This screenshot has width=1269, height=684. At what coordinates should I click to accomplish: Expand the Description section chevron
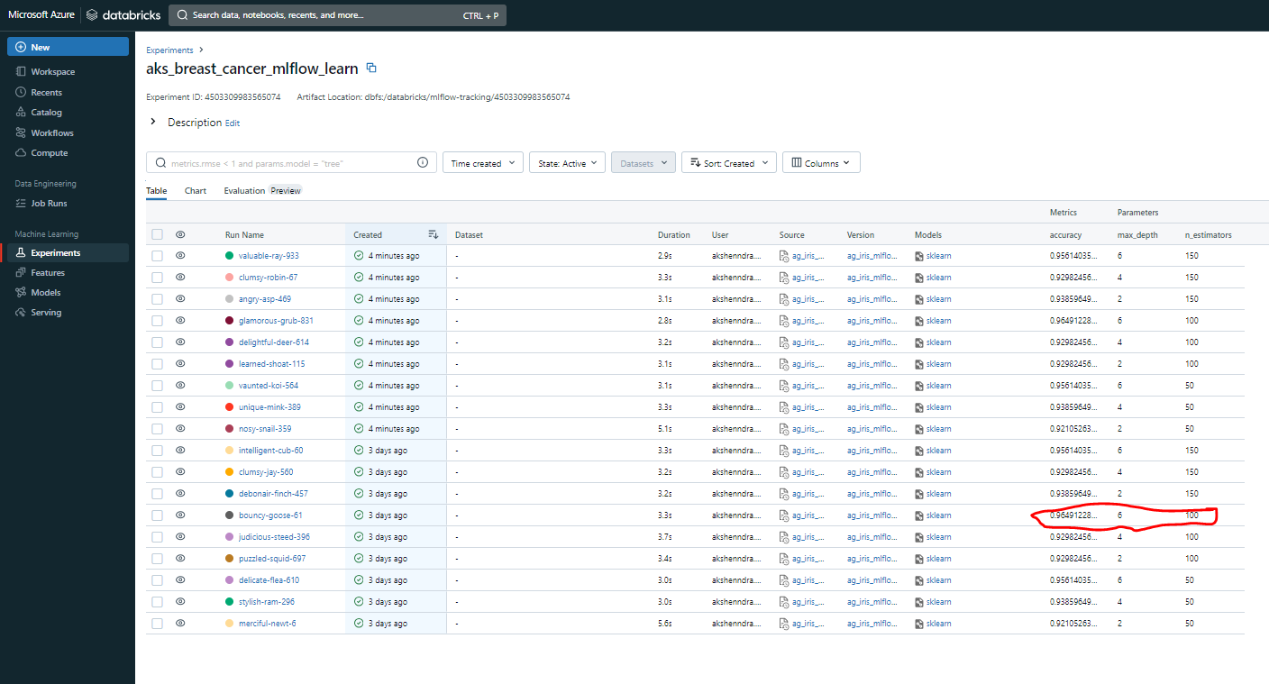[153, 122]
